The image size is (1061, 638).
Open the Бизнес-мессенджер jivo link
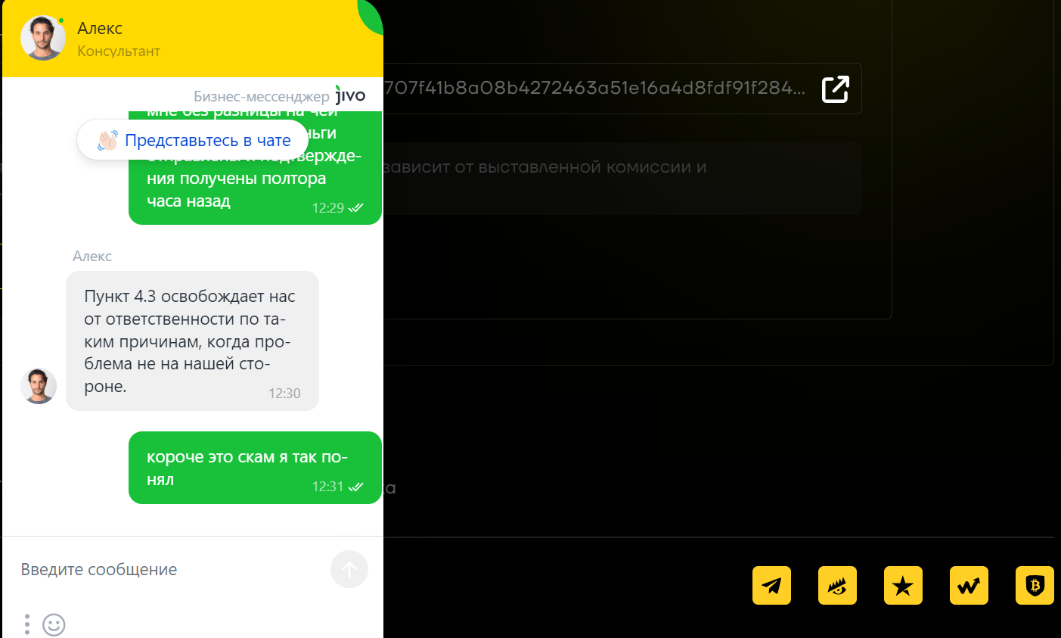[x=280, y=96]
